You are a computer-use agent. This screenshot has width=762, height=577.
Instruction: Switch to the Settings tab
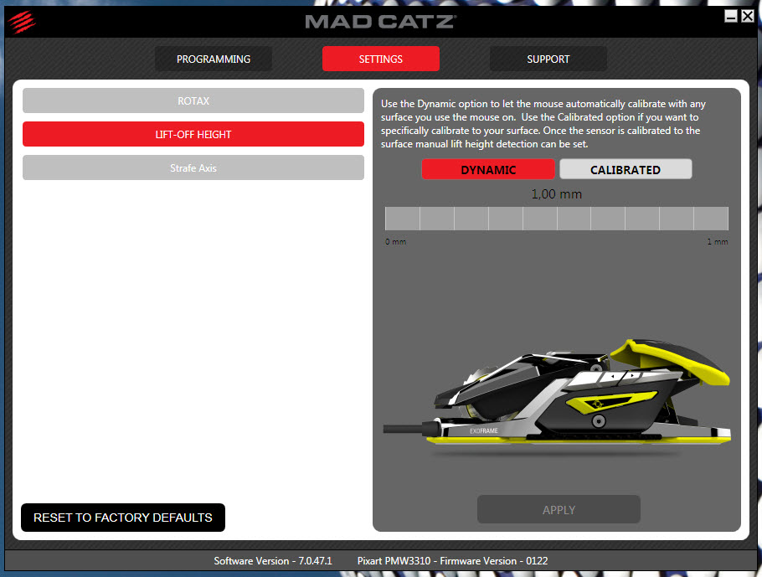tap(381, 59)
